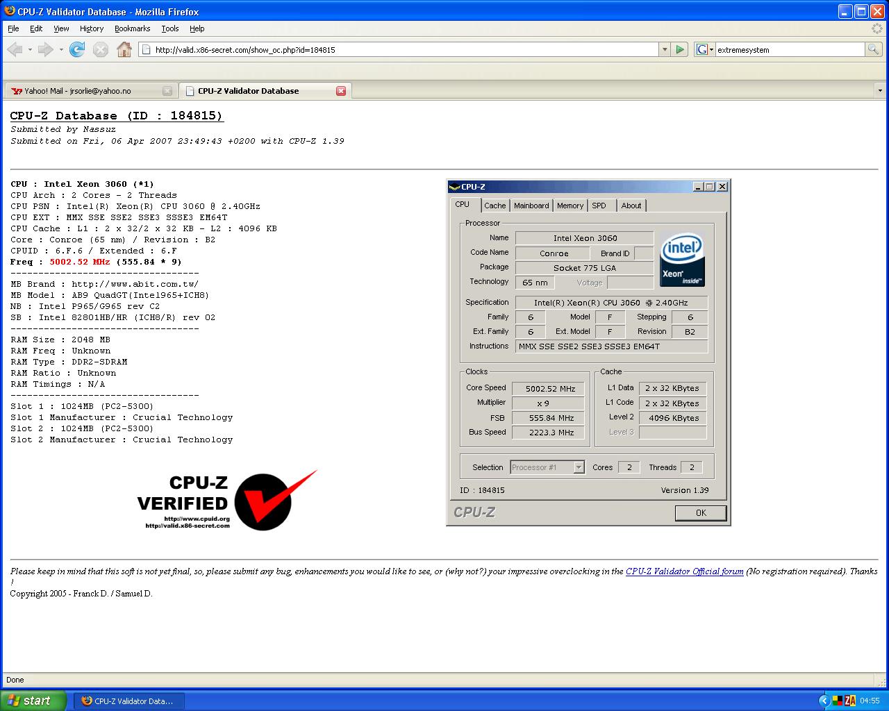The width and height of the screenshot is (889, 711).
Task: Switch to the Mainboard tab in CPU-Z
Action: pos(531,206)
